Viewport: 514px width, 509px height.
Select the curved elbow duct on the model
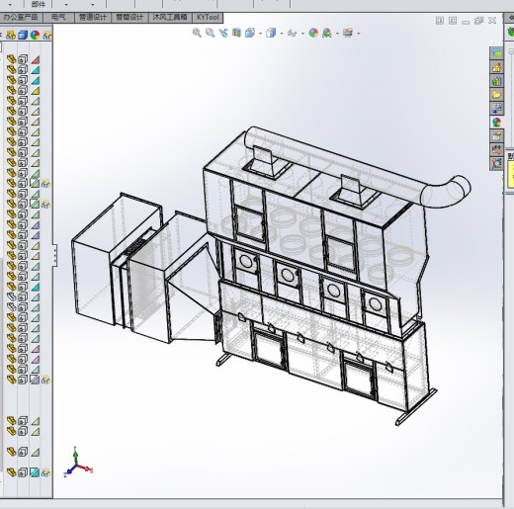click(447, 192)
